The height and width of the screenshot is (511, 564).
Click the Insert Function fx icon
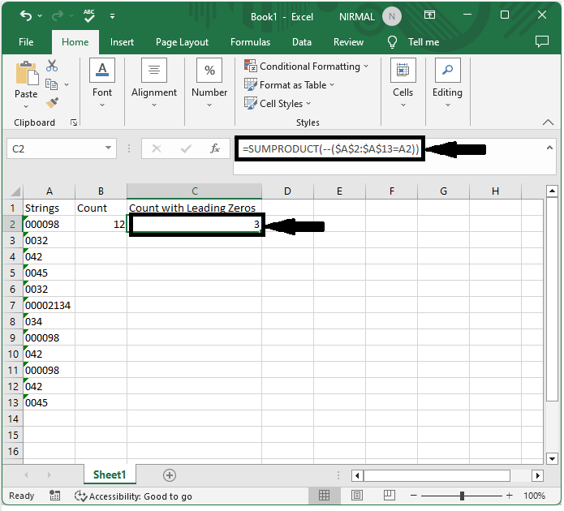(x=215, y=148)
